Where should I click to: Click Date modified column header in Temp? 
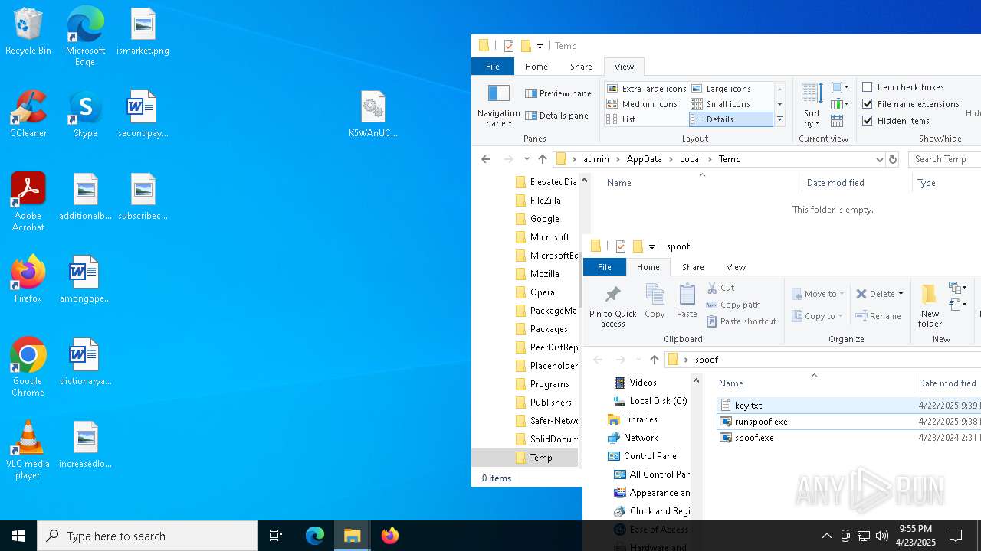[857, 183]
